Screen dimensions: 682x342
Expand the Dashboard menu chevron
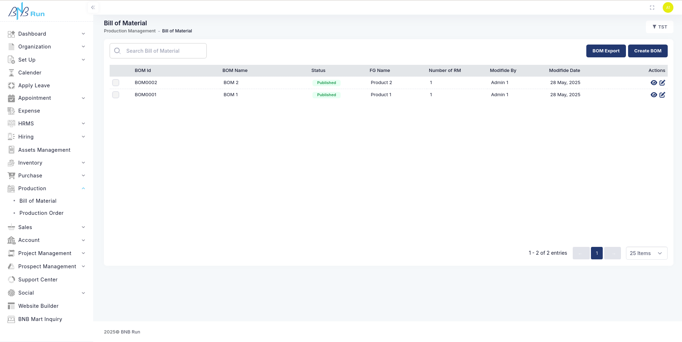[83, 34]
